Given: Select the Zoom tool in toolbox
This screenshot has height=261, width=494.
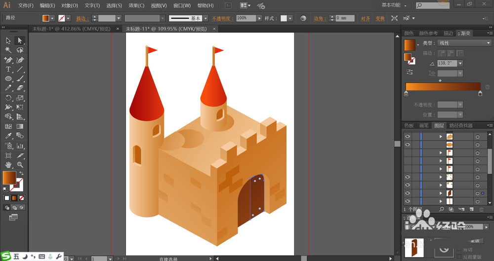Looking at the screenshot, I should click(20, 165).
